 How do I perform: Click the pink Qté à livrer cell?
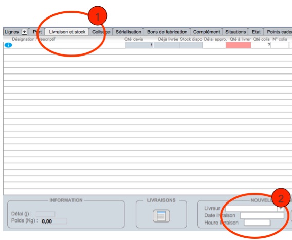pos(239,45)
